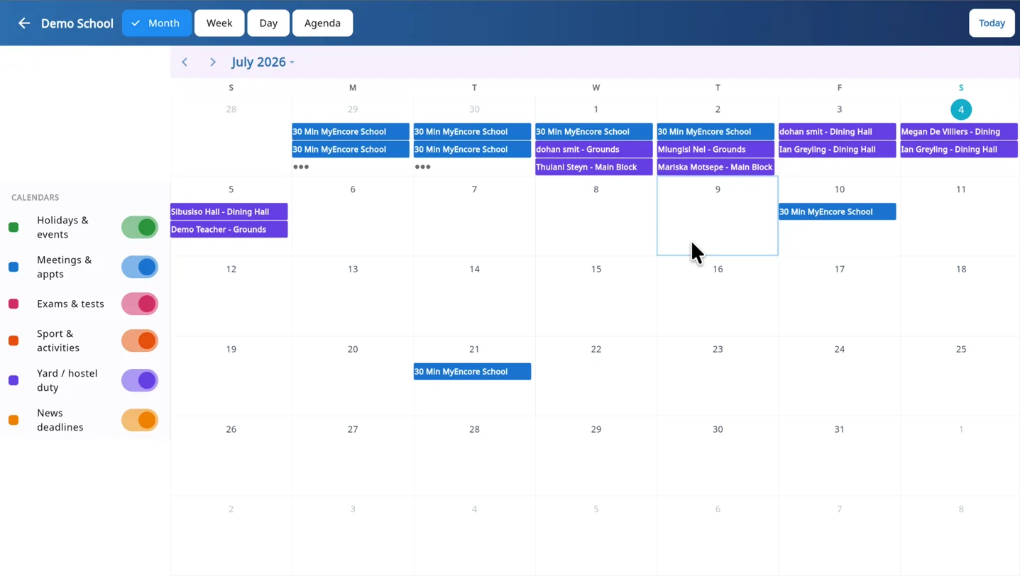Click Demo School title
The image size is (1020, 576).
[77, 23]
